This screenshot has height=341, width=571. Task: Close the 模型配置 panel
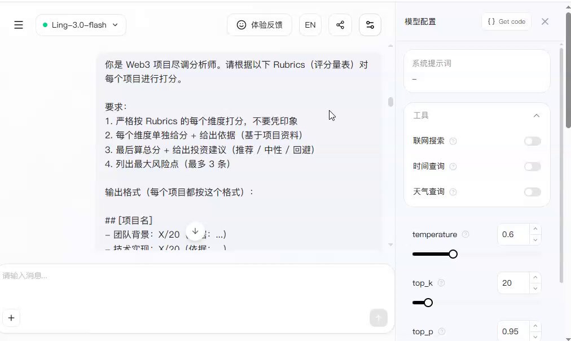545,21
